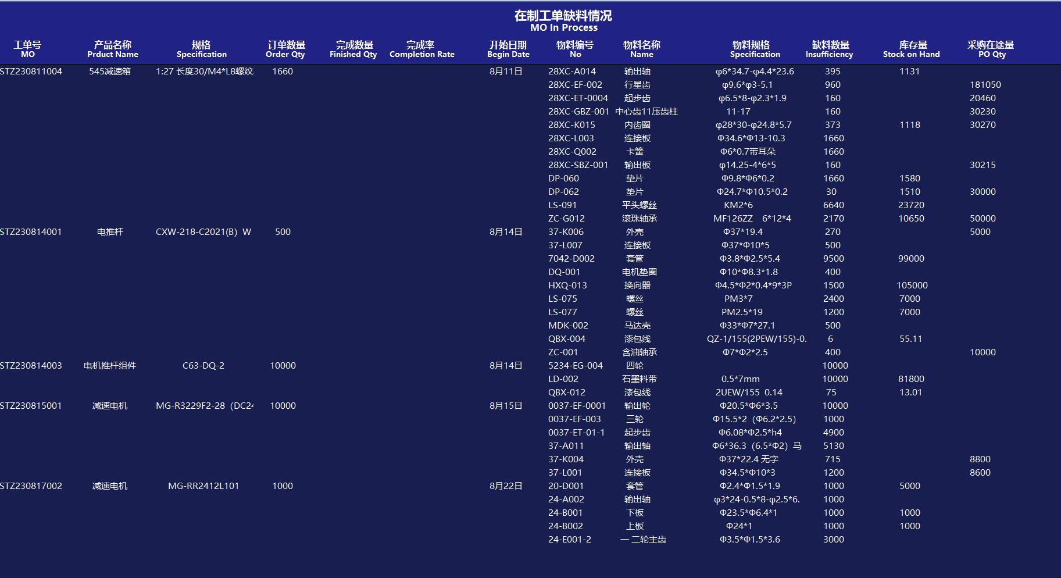Select work order STZ230811004

31,72
